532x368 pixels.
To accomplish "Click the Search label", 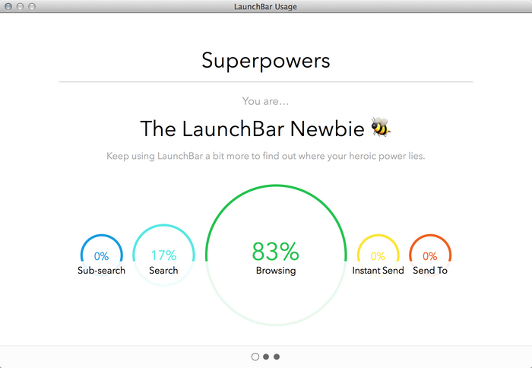I will (163, 271).
